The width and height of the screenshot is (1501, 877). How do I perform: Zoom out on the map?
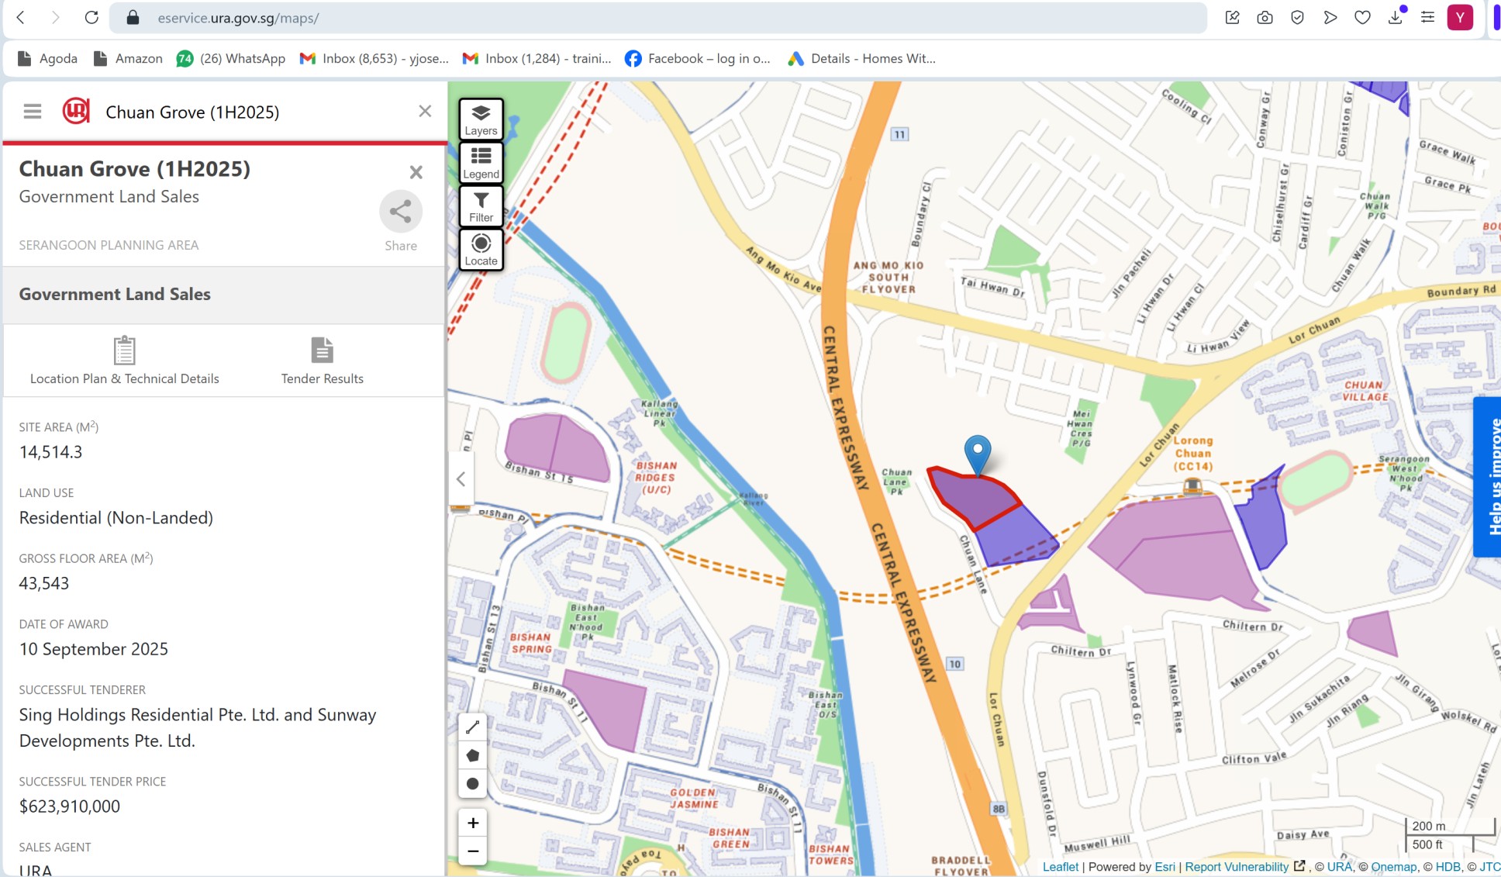click(472, 851)
